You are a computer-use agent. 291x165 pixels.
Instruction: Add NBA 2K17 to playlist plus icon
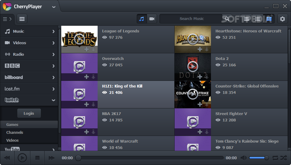point(86,132)
